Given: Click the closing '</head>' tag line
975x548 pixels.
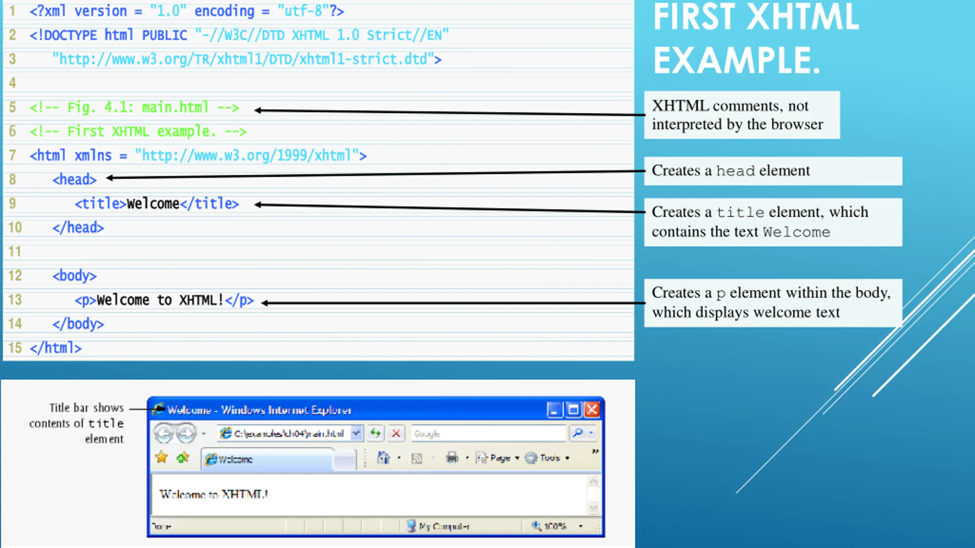Looking at the screenshot, I should click(x=78, y=228).
